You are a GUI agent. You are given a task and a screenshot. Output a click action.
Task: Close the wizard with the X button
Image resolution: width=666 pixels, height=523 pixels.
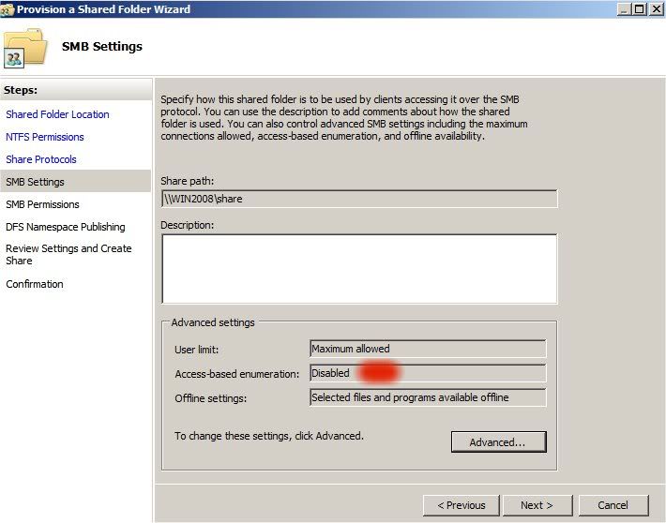pos(657,9)
